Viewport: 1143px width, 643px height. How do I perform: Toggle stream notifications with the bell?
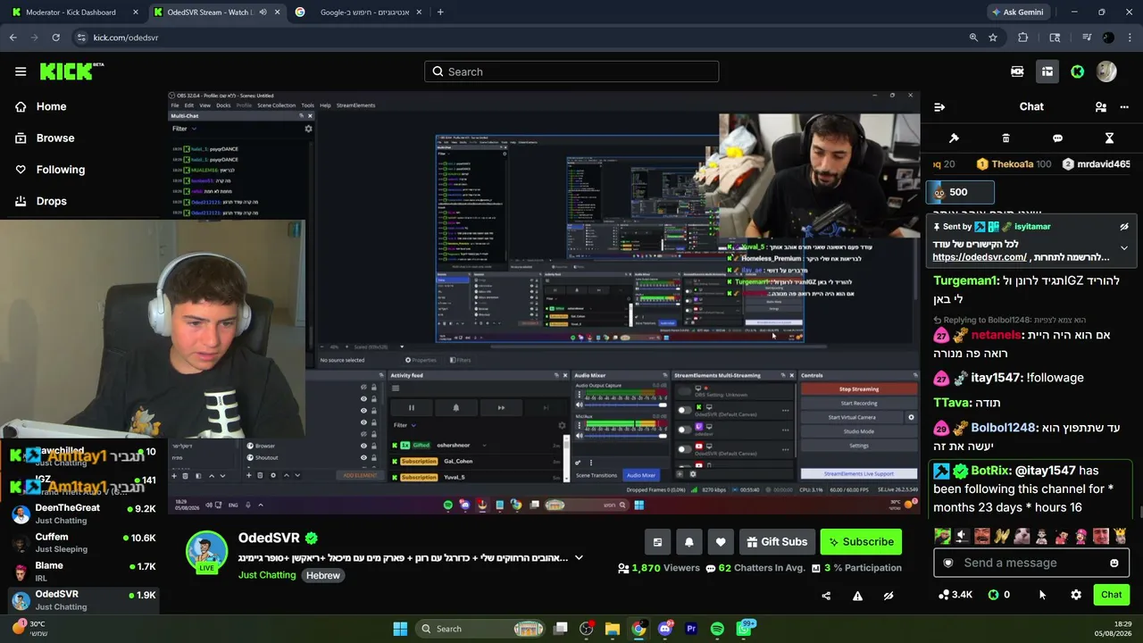pyautogui.click(x=688, y=542)
